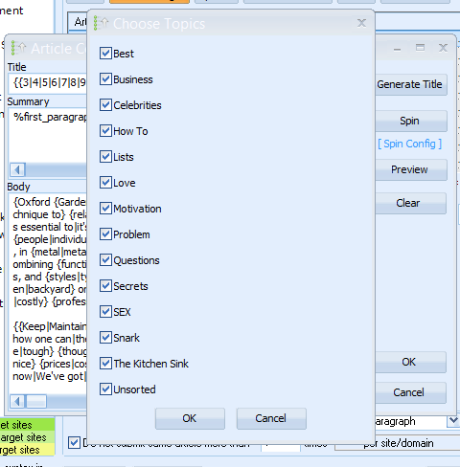Viewport: 460px width, 467px height.
Task: Click Cancel in Choose Topics dialog
Action: click(271, 418)
